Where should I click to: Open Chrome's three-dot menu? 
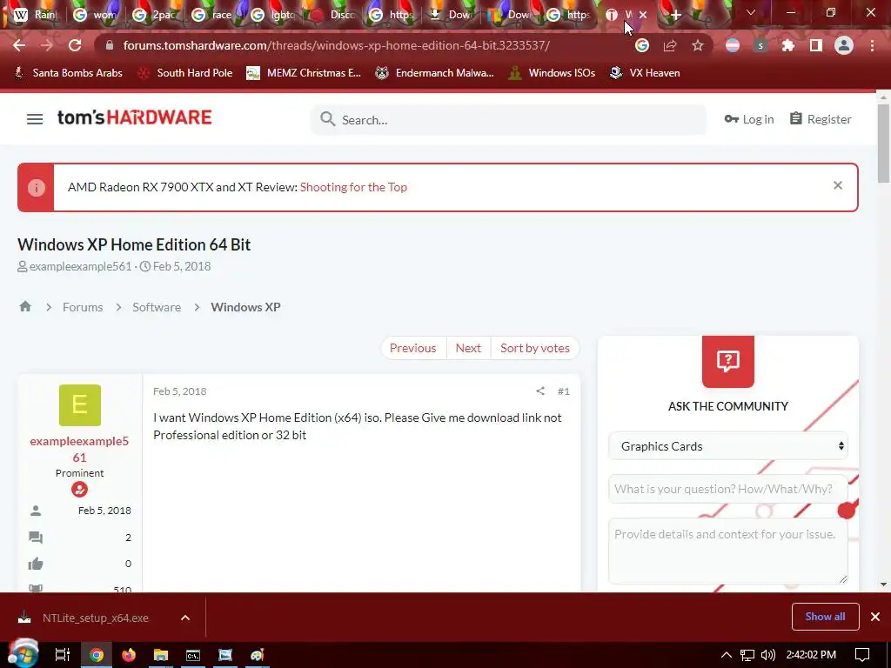[872, 45]
